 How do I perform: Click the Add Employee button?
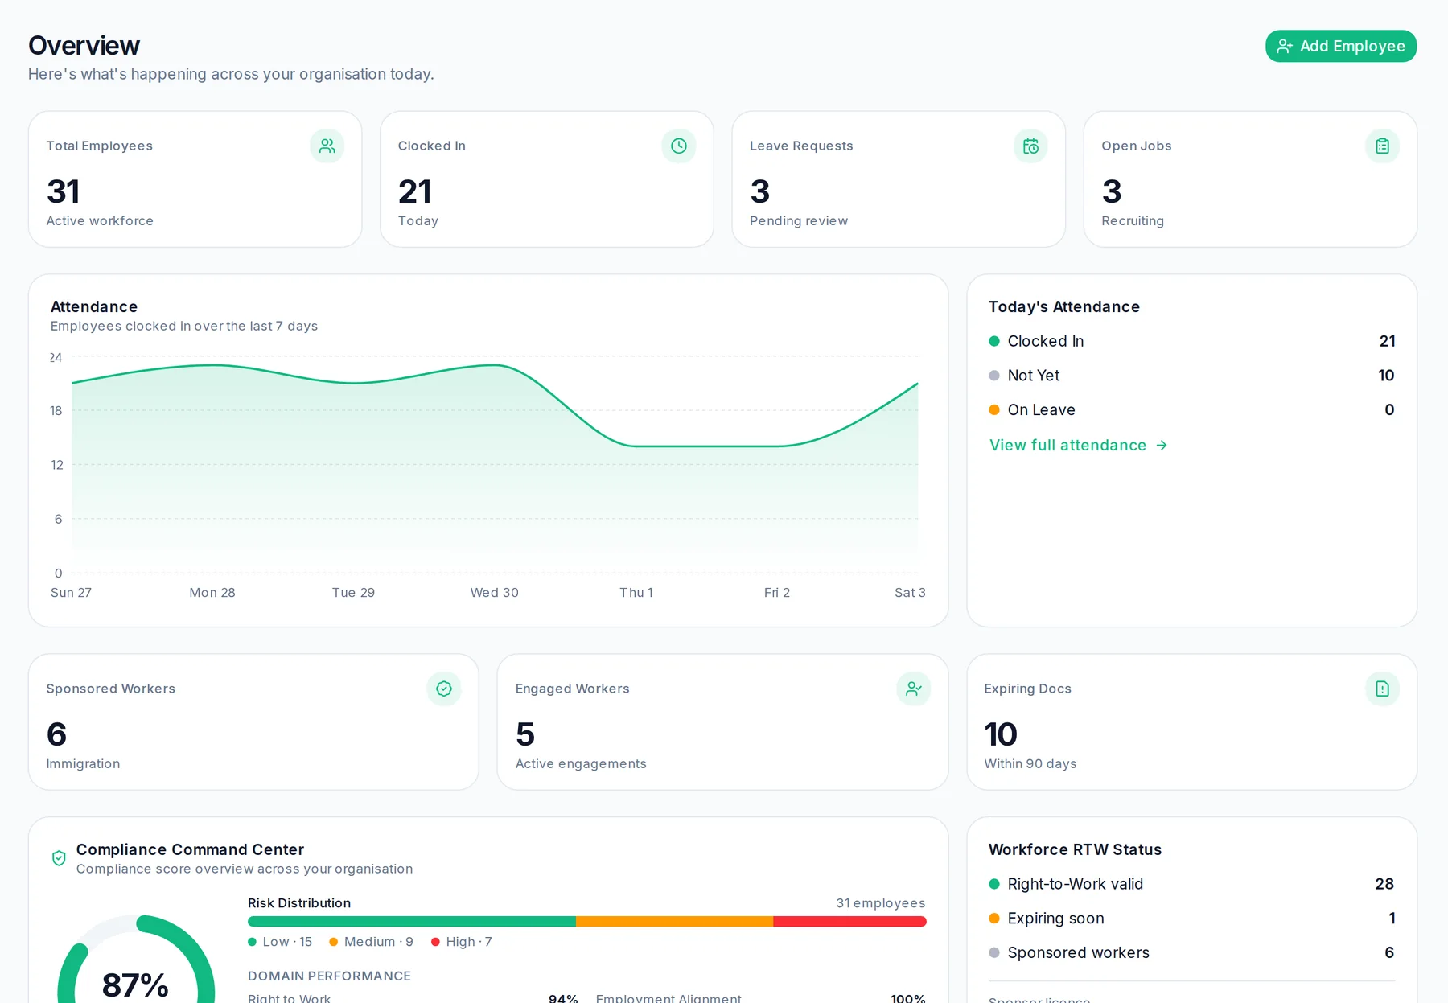point(1340,46)
